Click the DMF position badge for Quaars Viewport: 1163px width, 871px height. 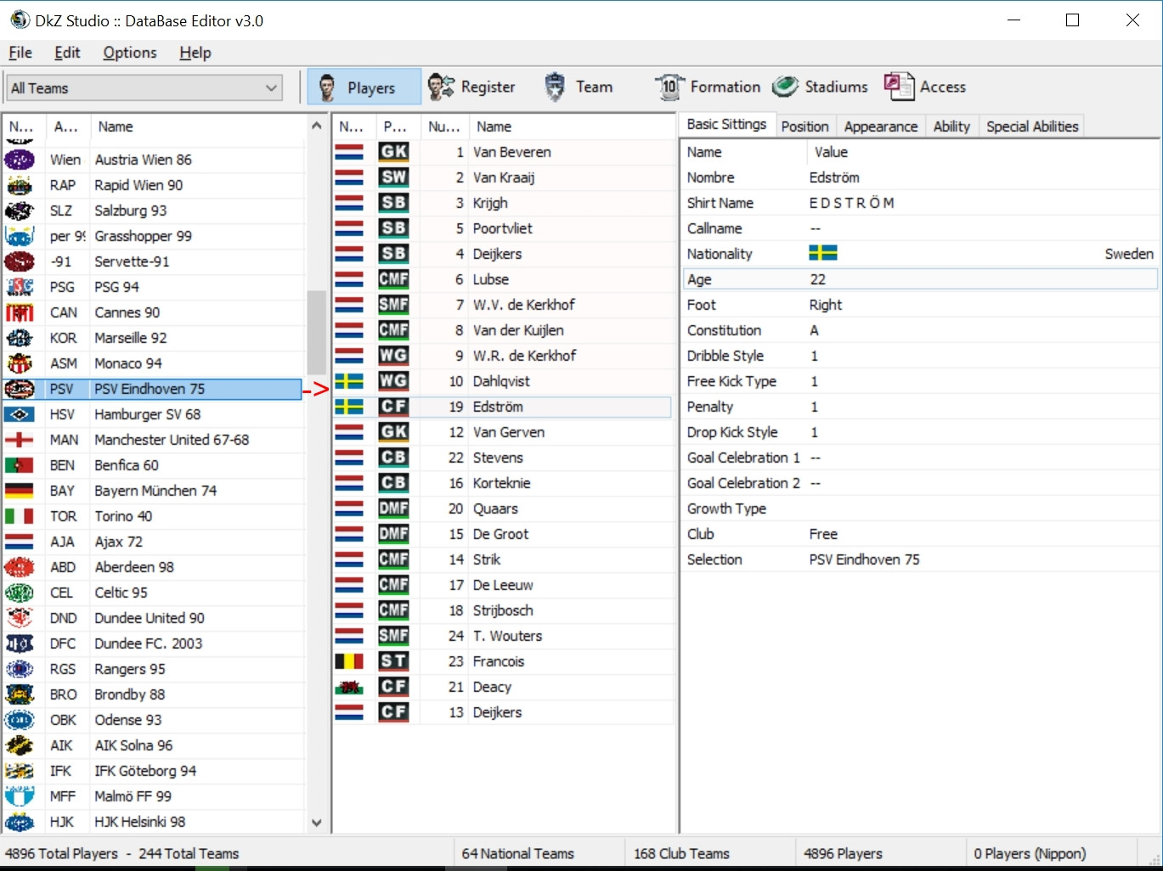coord(393,509)
